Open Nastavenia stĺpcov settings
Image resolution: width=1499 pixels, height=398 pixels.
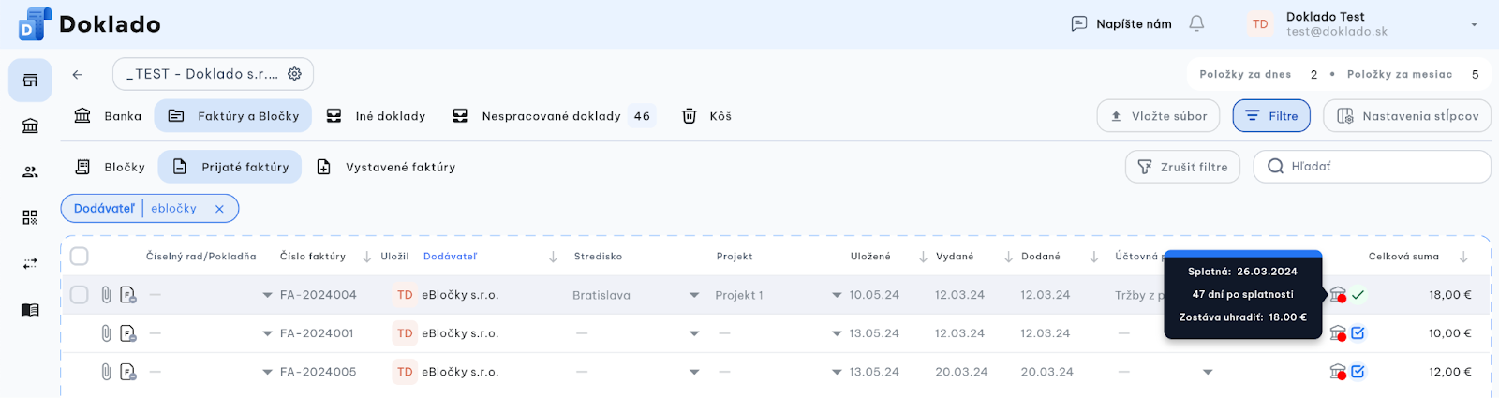coord(1407,116)
